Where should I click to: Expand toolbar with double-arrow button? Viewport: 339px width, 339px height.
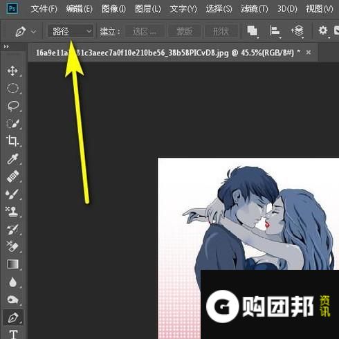click(x=7, y=47)
